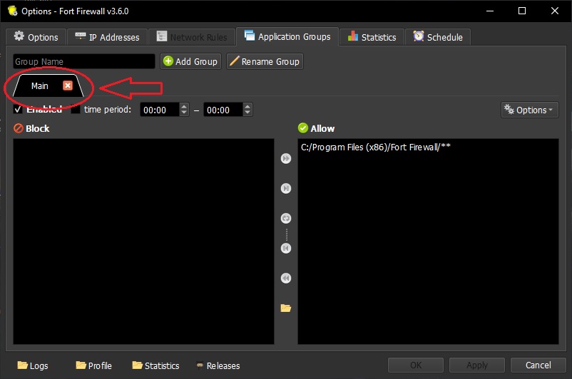Click in the Group Name field
Viewport: 572px width, 379px height.
84,61
